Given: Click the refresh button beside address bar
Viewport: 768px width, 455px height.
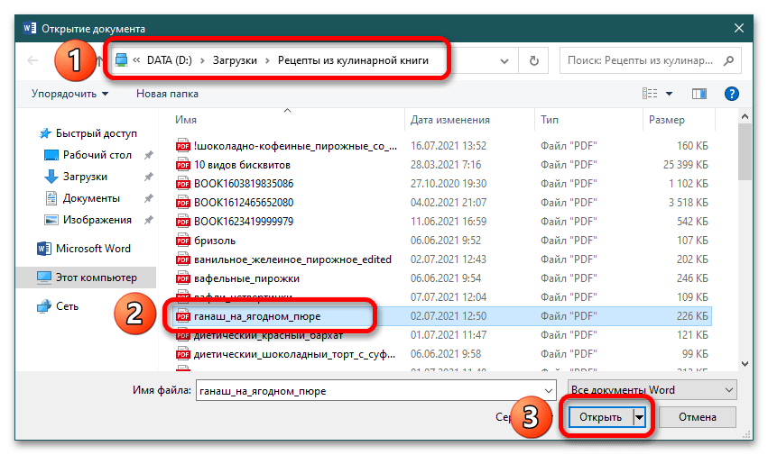Looking at the screenshot, I should pyautogui.click(x=534, y=61).
